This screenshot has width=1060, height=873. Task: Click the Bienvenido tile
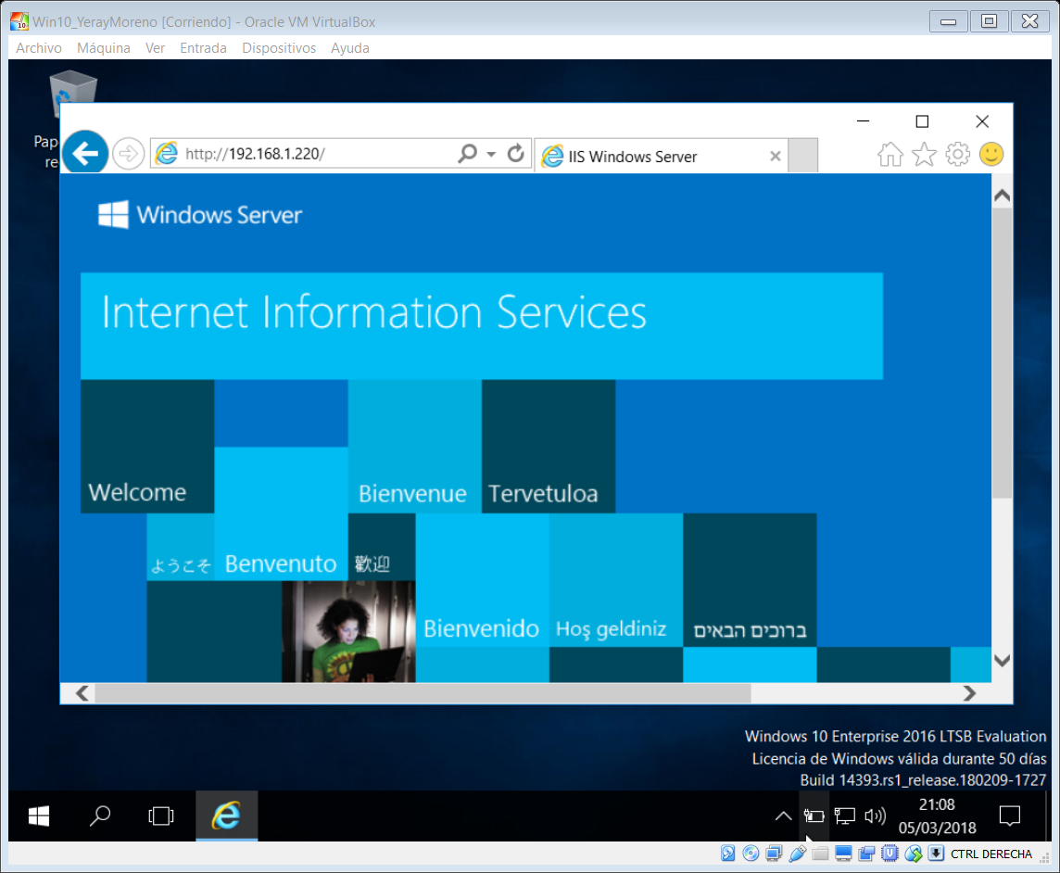(482, 580)
